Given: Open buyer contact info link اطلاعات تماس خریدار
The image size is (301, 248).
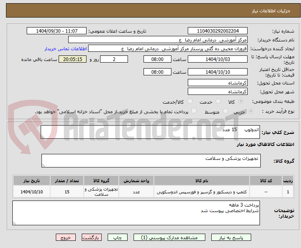Looking at the screenshot, I should pyautogui.click(x=66, y=49).
